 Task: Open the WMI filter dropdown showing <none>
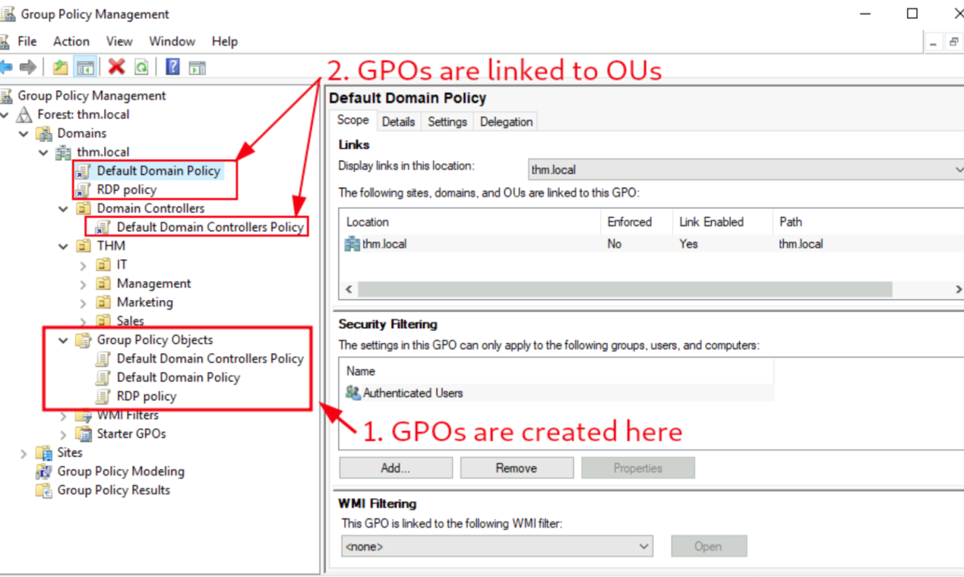497,546
